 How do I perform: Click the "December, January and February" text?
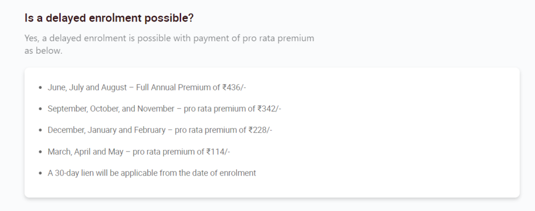tap(107, 130)
